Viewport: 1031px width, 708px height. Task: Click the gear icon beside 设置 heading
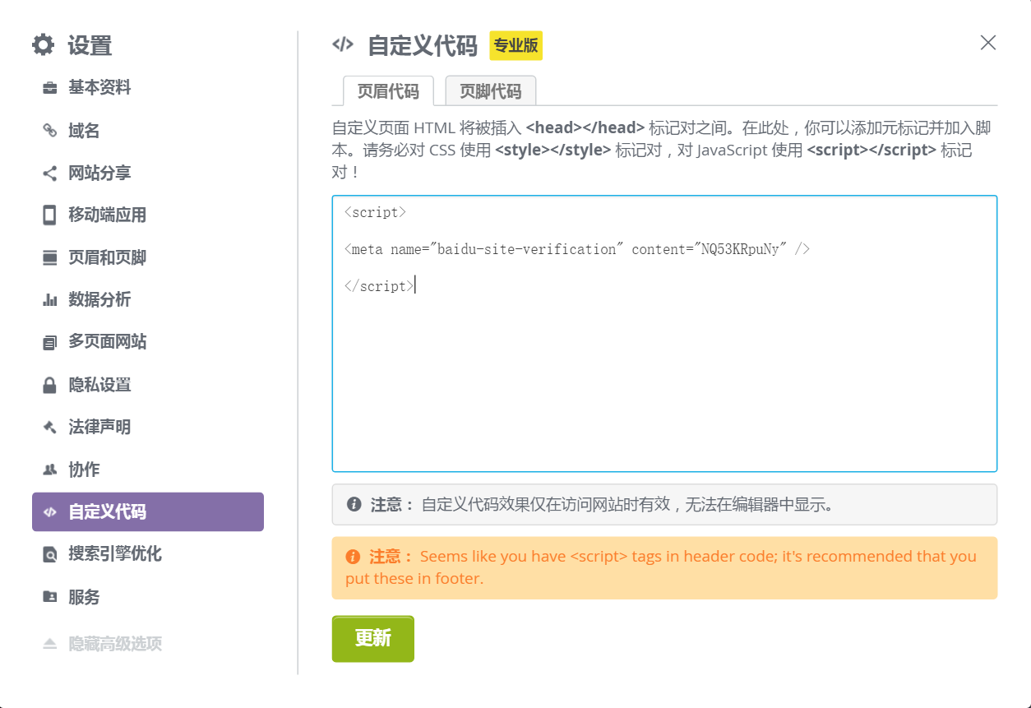[43, 44]
